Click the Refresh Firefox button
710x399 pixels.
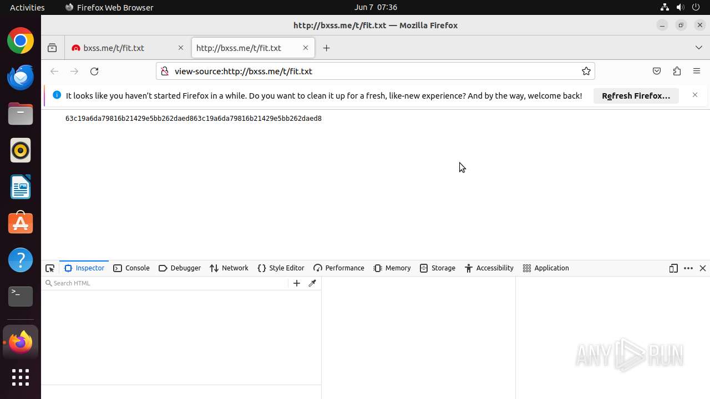pos(636,96)
